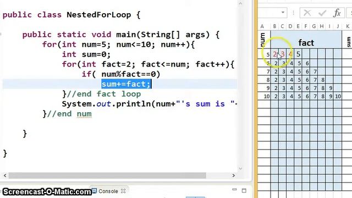Screen dimensions: 352x198
Task: Click the red 2 in the num 5 row
Action: click(275, 54)
